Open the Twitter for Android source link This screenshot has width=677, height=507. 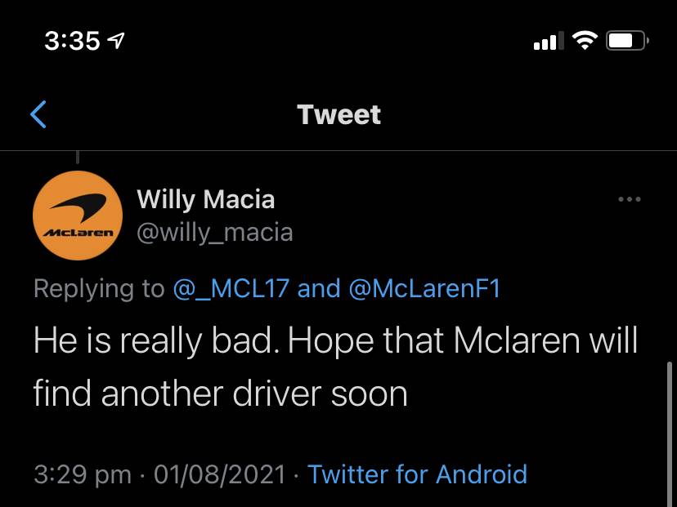click(417, 474)
